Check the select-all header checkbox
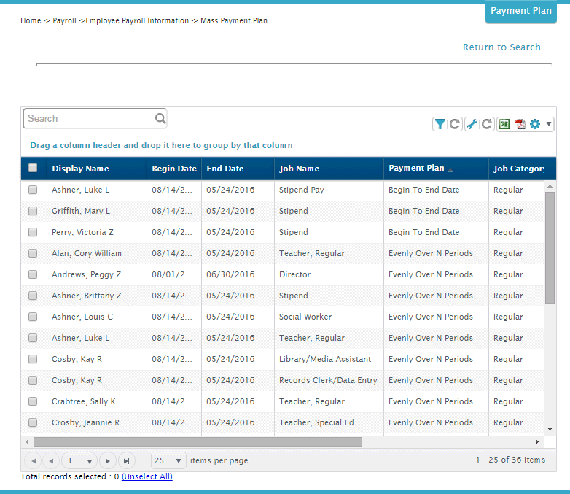Image resolution: width=570 pixels, height=494 pixels. point(33,169)
